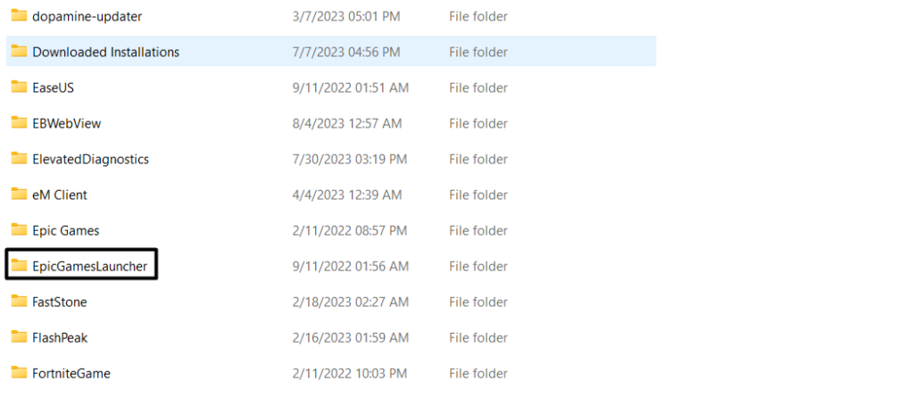Select the EpicGamesLauncher folder name

coord(89,266)
